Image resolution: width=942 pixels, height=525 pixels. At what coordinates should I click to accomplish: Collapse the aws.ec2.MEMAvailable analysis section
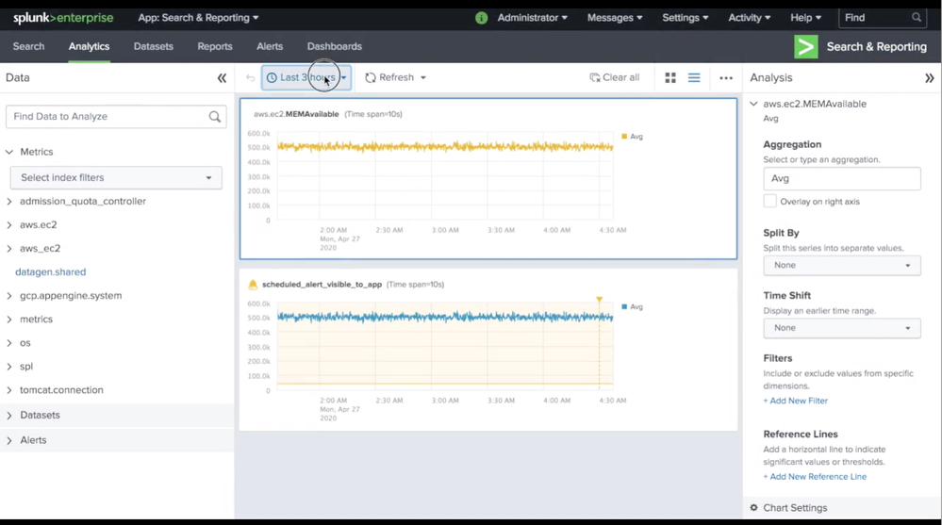point(753,104)
